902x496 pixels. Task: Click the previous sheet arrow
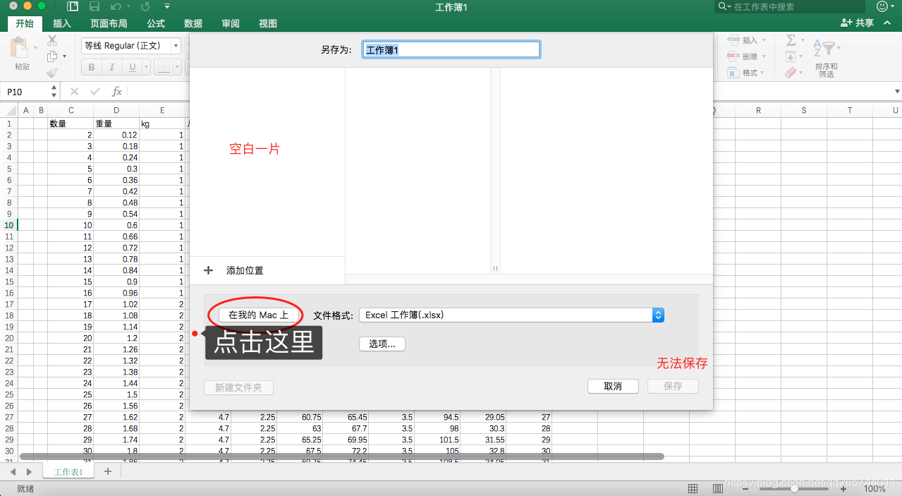(13, 471)
